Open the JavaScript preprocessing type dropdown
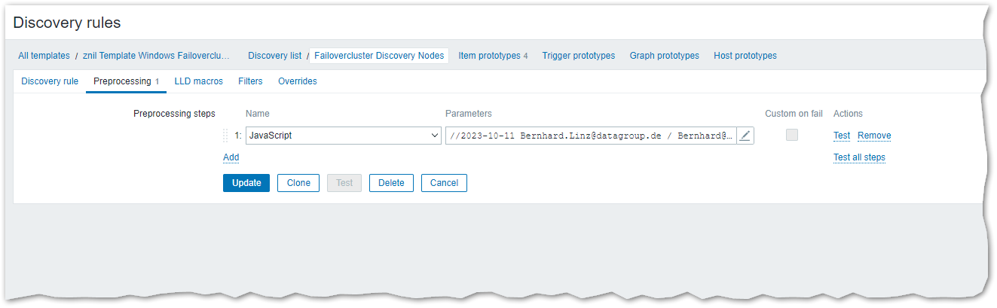 coord(343,136)
